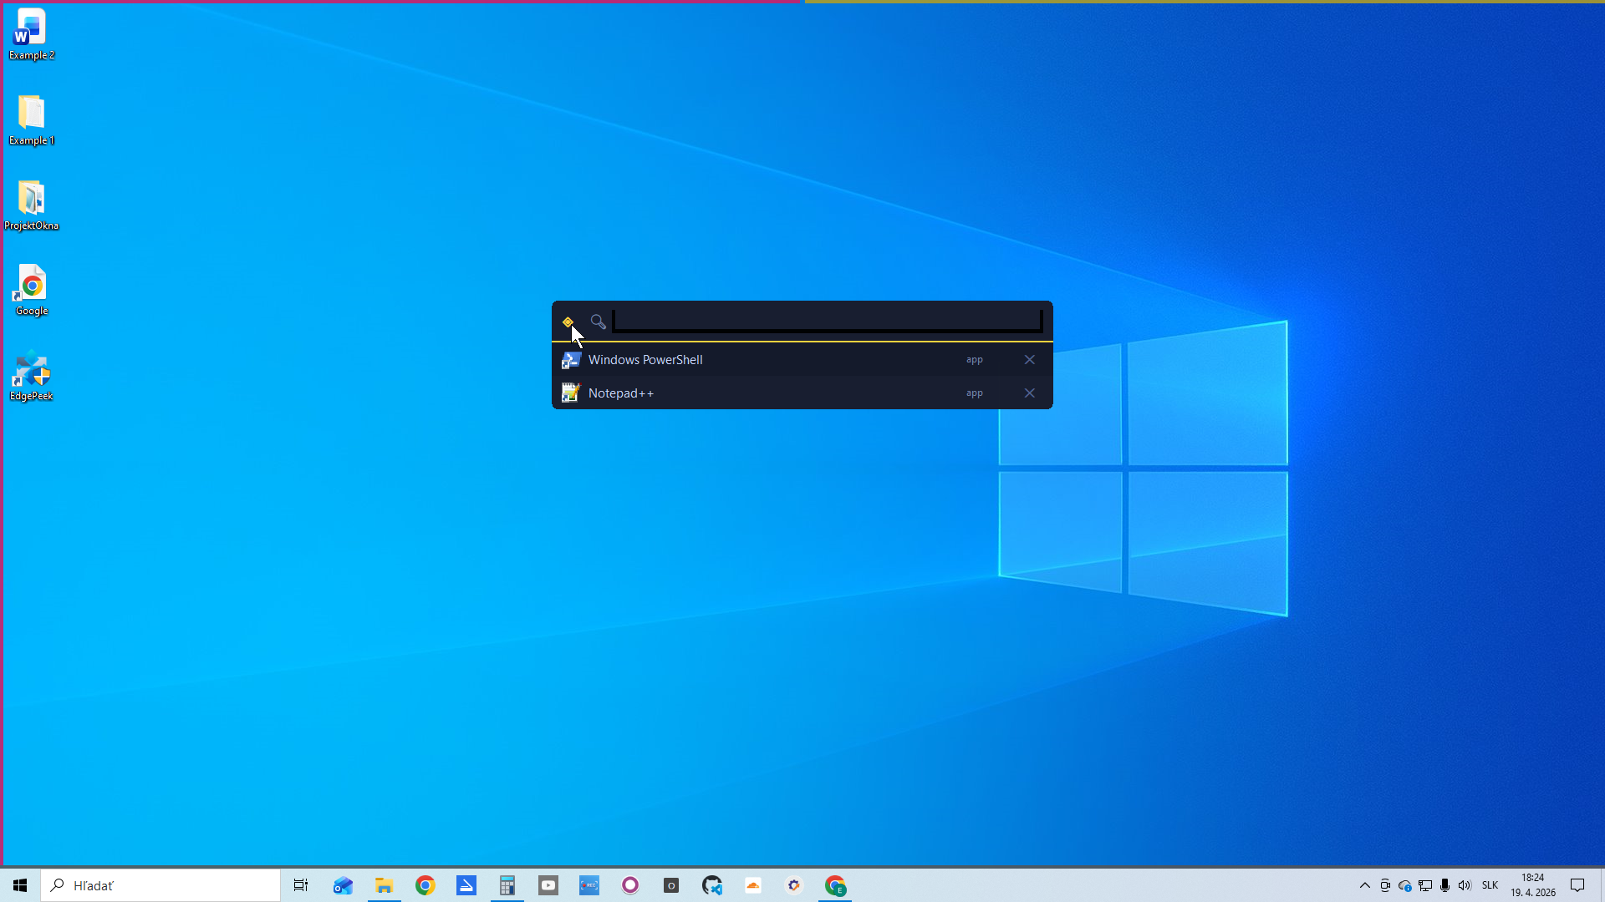Open the orange cloud app on the taskbar

[752, 885]
